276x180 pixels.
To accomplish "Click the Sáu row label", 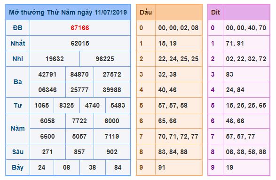I will 18,152.
